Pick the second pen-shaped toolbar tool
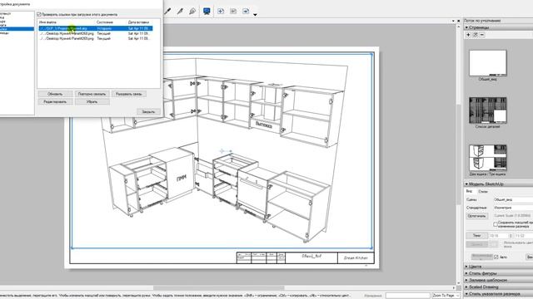Image resolution: width=533 pixels, height=299 pixels. coord(180,11)
